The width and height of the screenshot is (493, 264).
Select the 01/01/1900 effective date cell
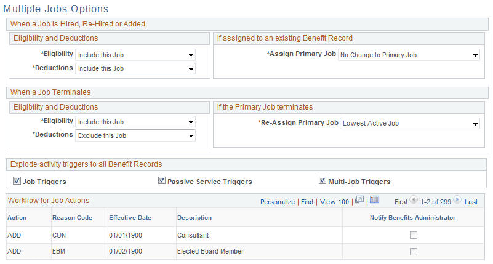[126, 235]
